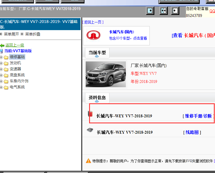Click the 长城汽车-WEY VV7-2018-2019 manual row title

coord(124,116)
